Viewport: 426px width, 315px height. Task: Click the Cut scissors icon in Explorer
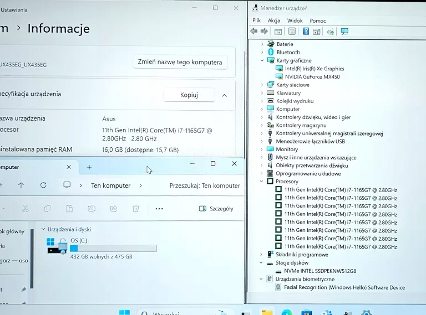click(x=26, y=209)
